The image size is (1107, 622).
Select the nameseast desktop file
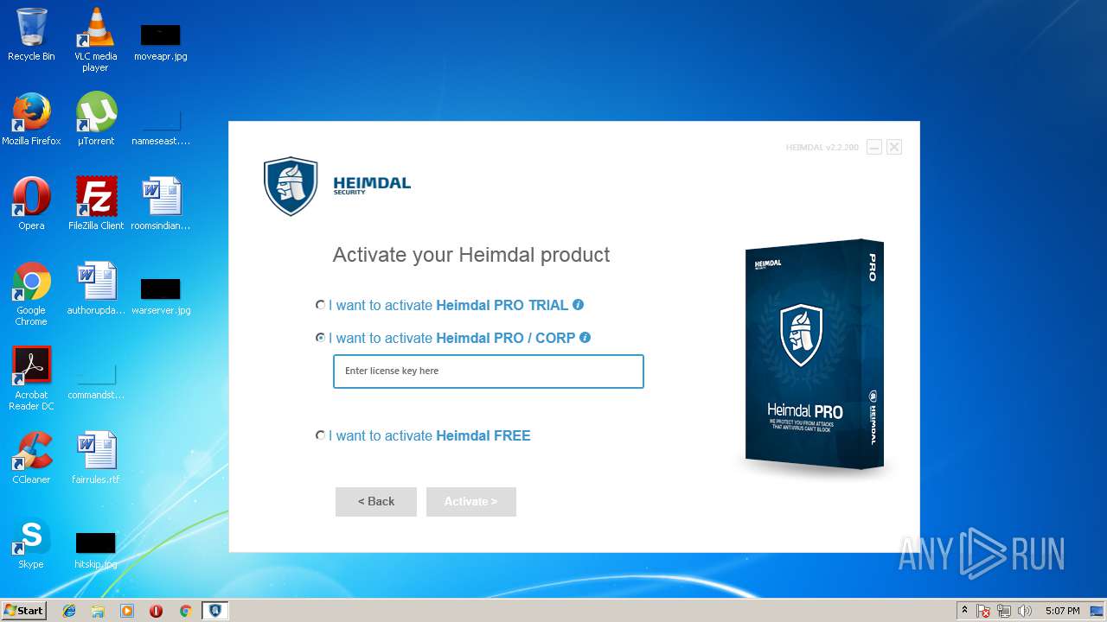pos(160,126)
